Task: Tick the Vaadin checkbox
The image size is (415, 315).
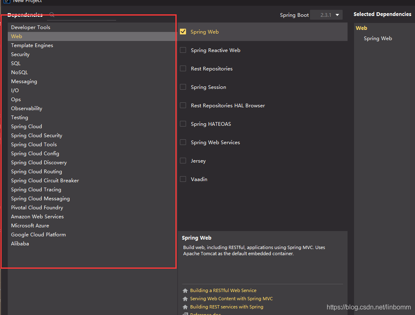Action: [x=183, y=179]
